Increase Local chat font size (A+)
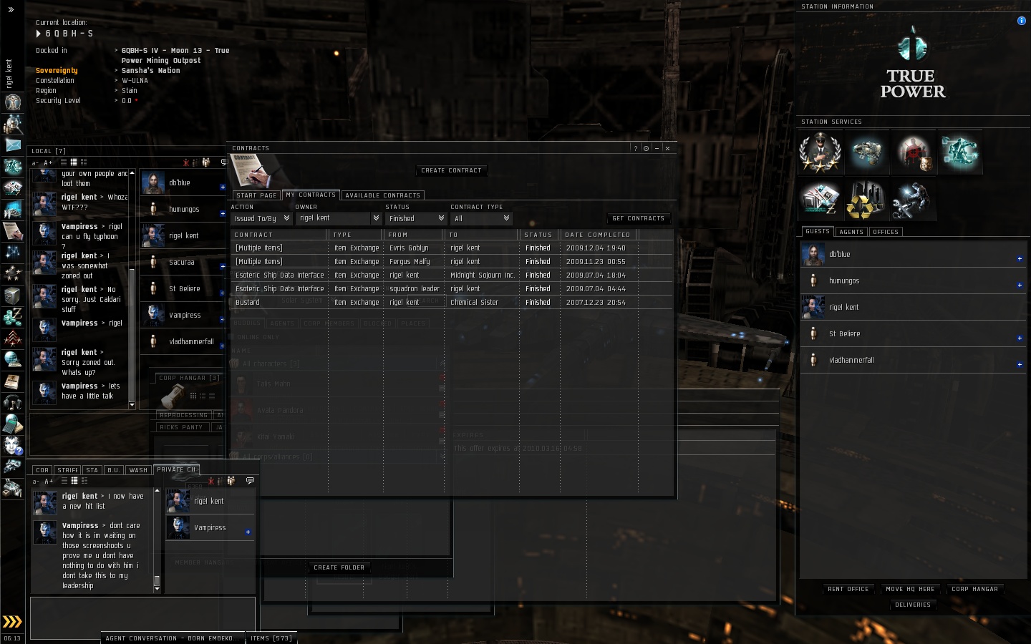1031x644 pixels. click(49, 163)
